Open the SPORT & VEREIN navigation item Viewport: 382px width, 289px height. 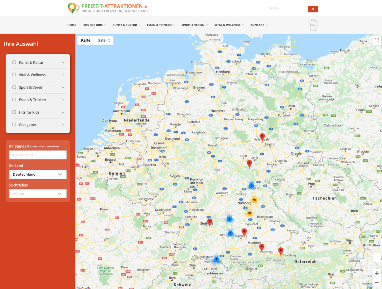tap(195, 25)
